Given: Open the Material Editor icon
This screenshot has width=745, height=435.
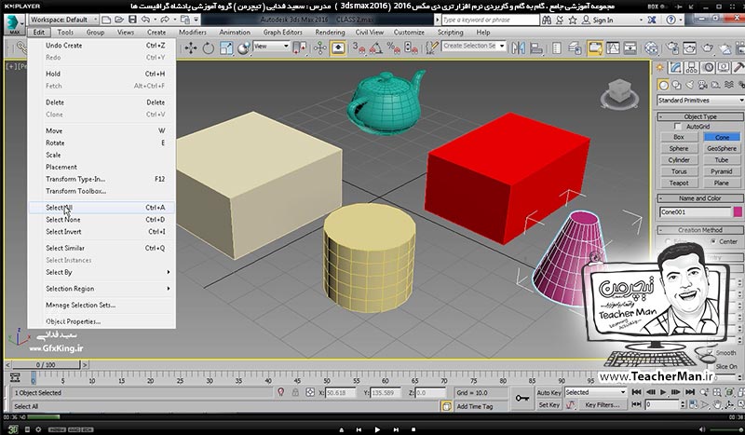Looking at the screenshot, I should 651,48.
